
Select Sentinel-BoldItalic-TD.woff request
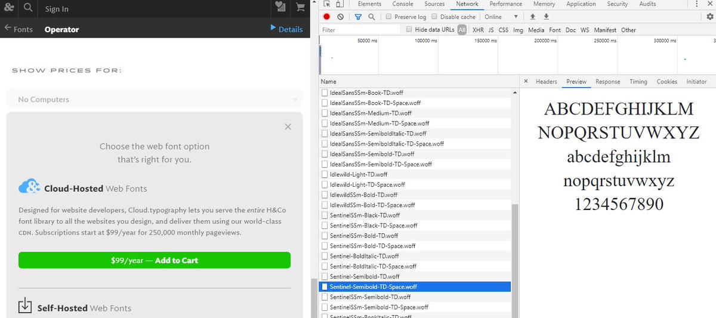click(415, 256)
